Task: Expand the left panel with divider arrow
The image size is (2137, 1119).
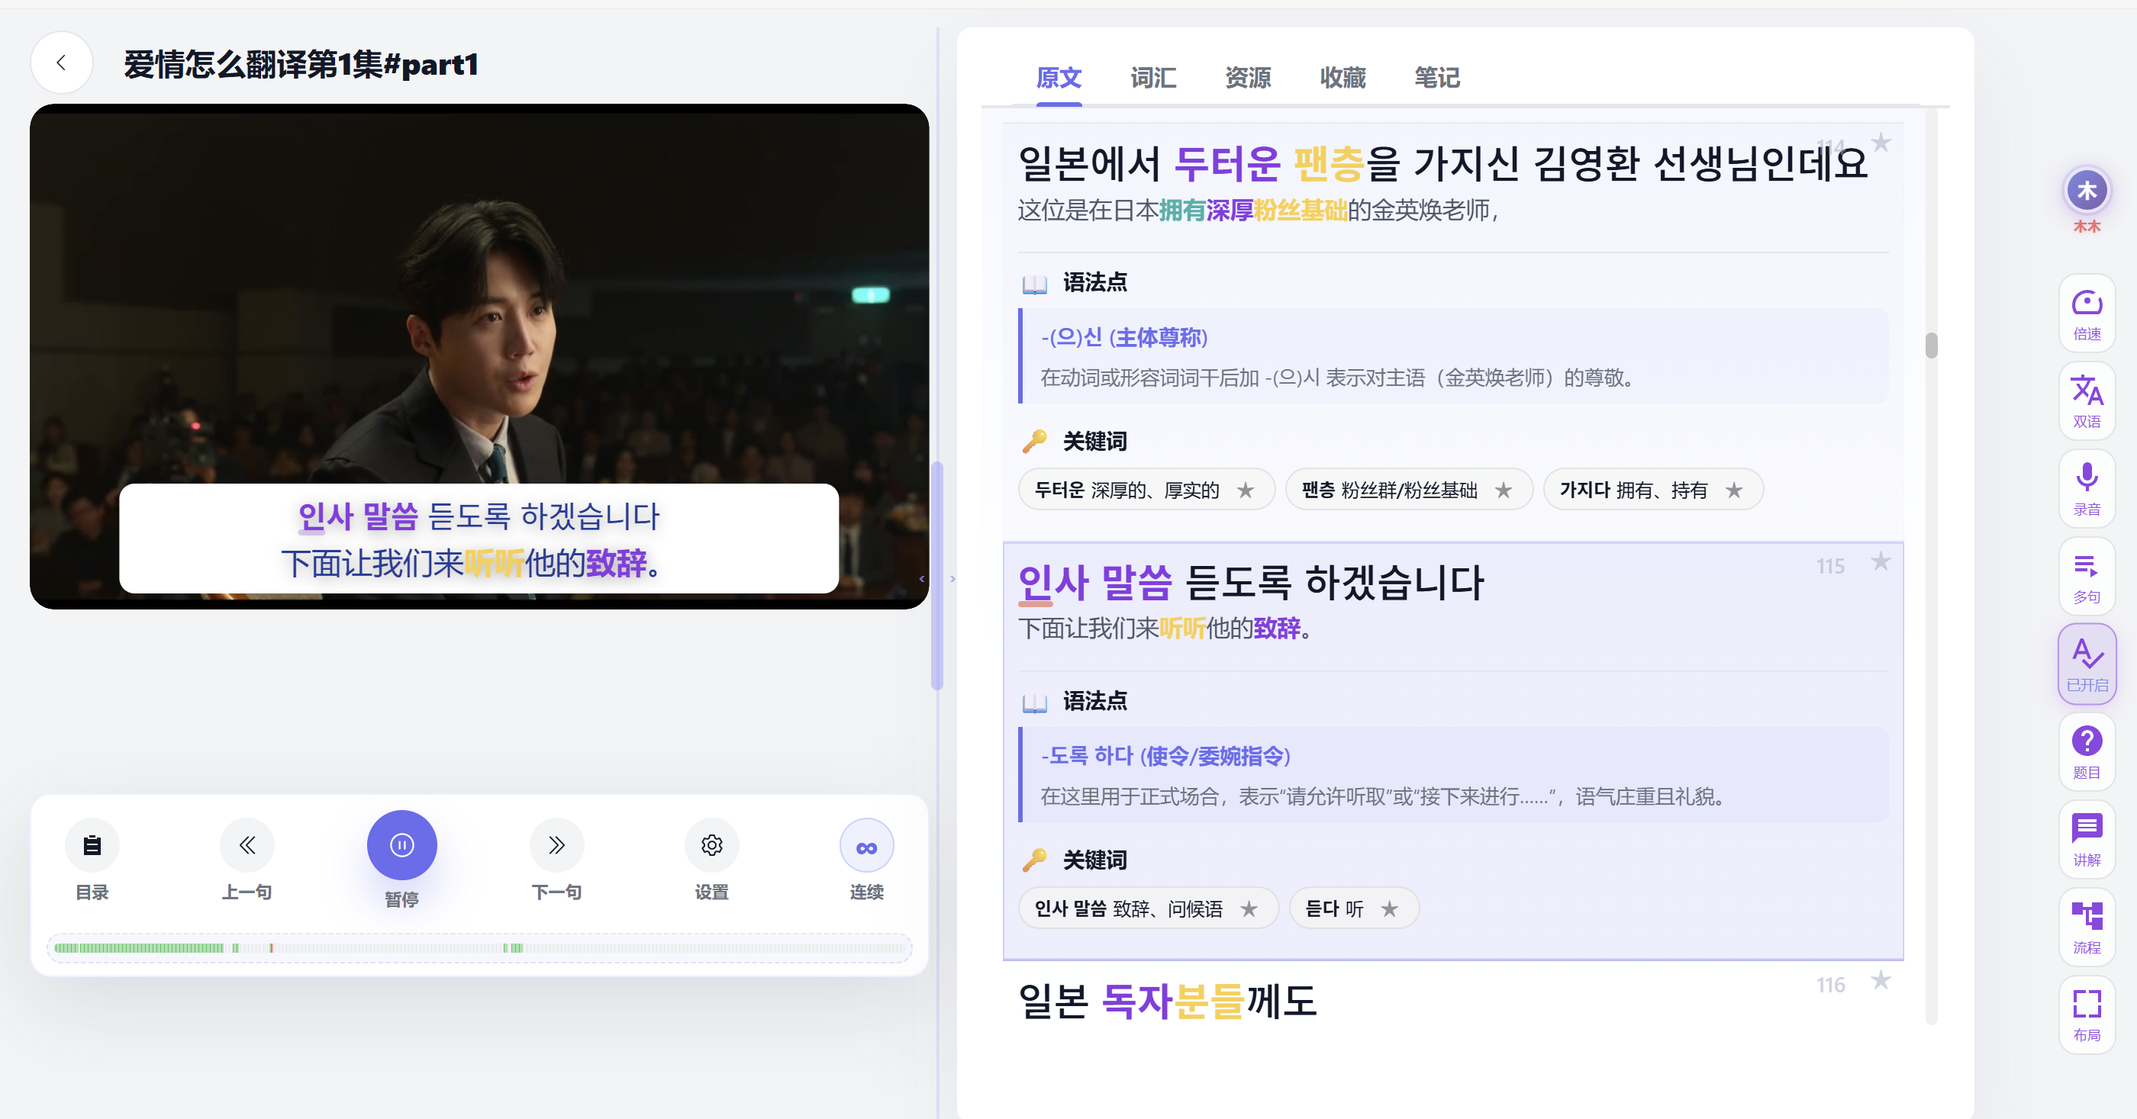Action: coord(922,578)
